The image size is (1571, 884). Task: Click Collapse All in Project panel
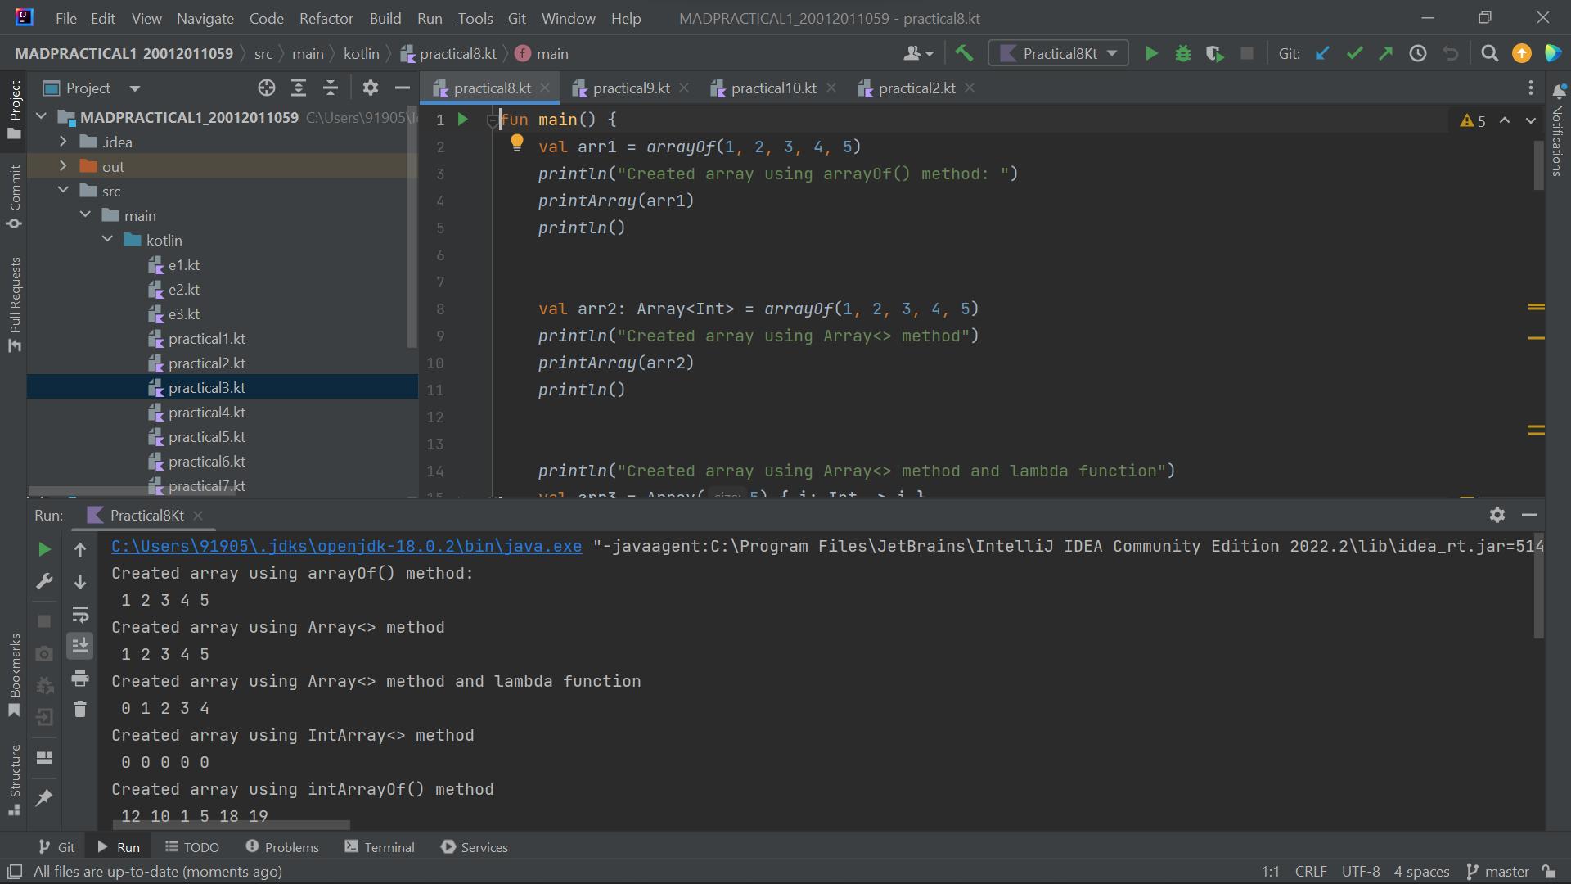pyautogui.click(x=331, y=88)
